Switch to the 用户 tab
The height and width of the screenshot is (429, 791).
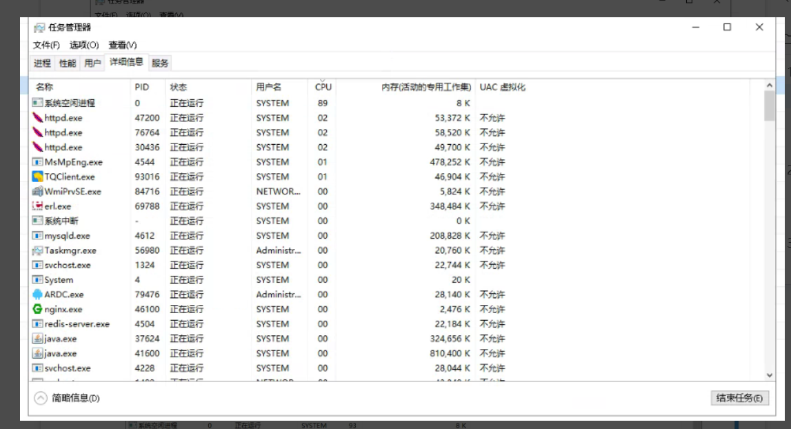click(x=92, y=63)
